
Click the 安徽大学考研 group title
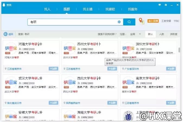pyautogui.click(x=30, y=113)
